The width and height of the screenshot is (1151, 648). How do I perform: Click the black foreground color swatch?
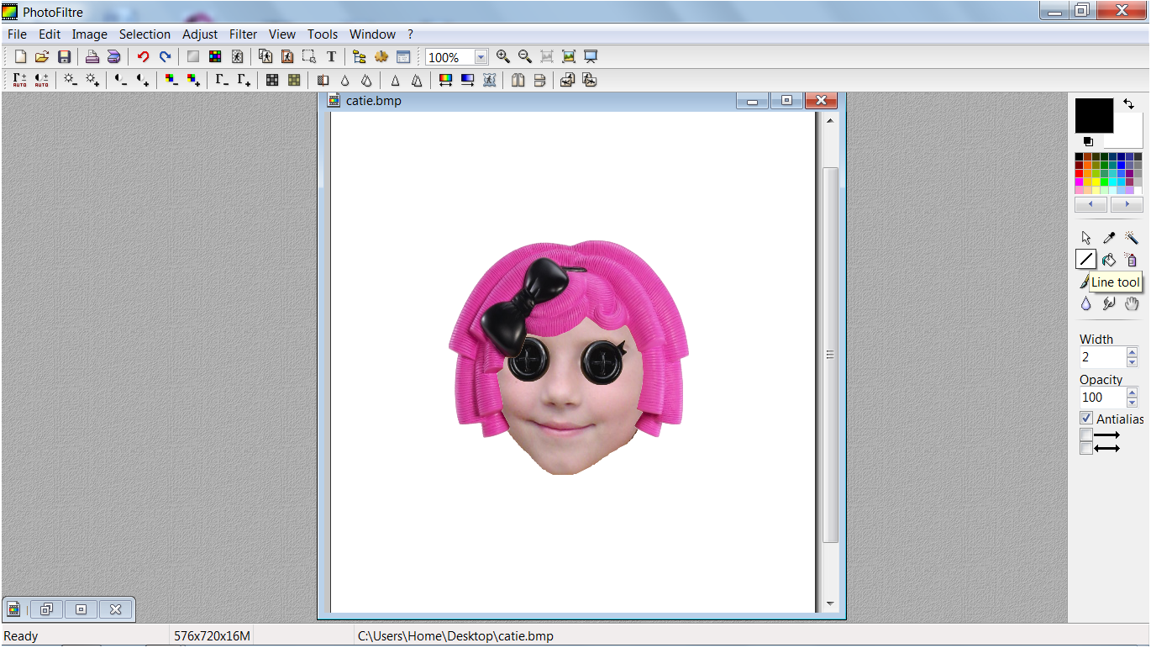click(1094, 115)
